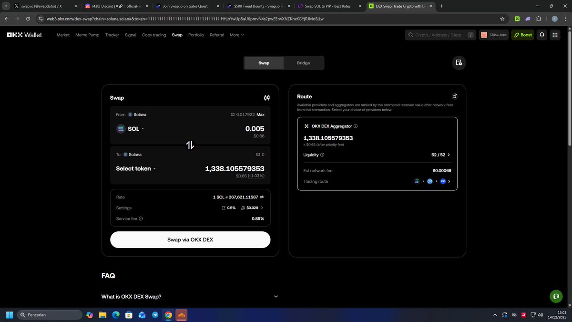Open Copy trading nav item
The image size is (572, 322).
pyautogui.click(x=154, y=35)
